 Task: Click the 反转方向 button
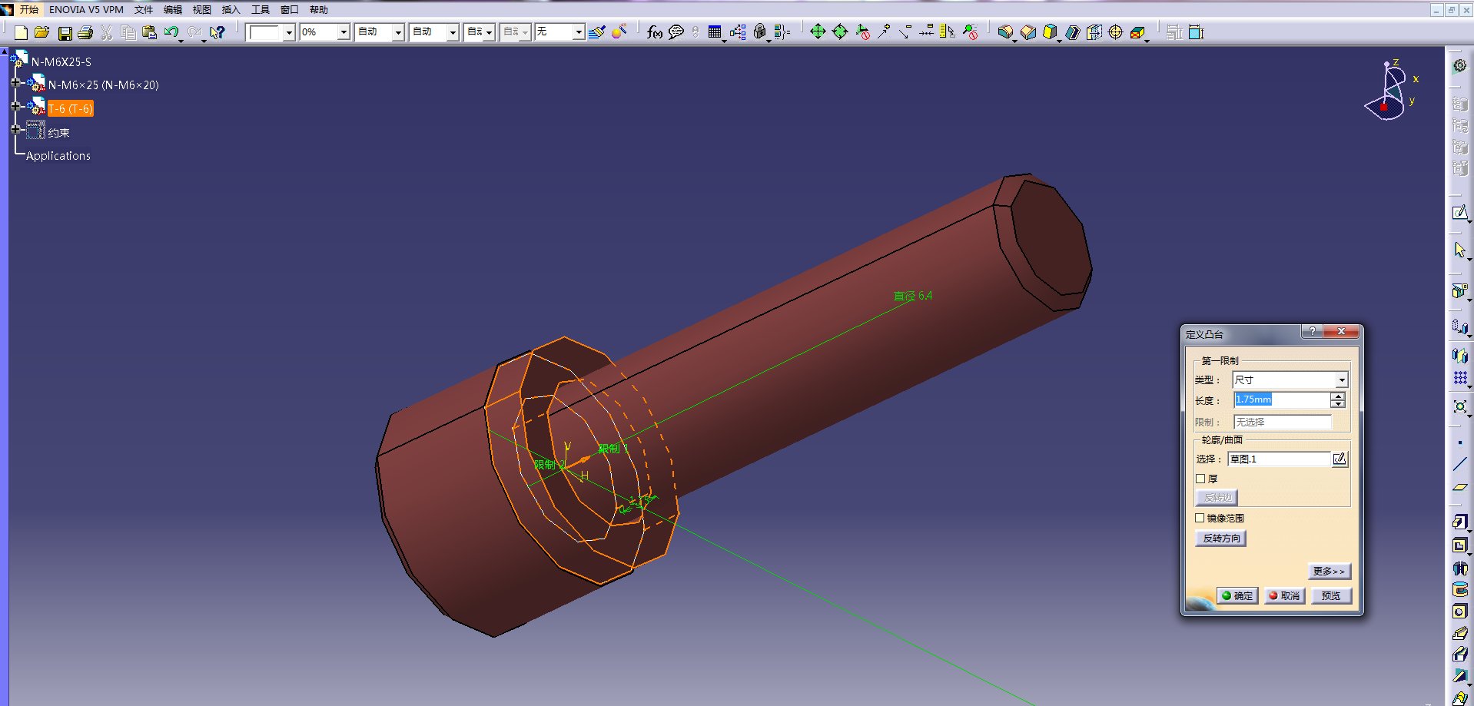tap(1221, 538)
